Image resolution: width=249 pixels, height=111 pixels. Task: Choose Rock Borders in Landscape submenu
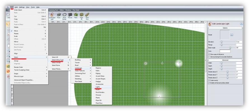(102, 92)
